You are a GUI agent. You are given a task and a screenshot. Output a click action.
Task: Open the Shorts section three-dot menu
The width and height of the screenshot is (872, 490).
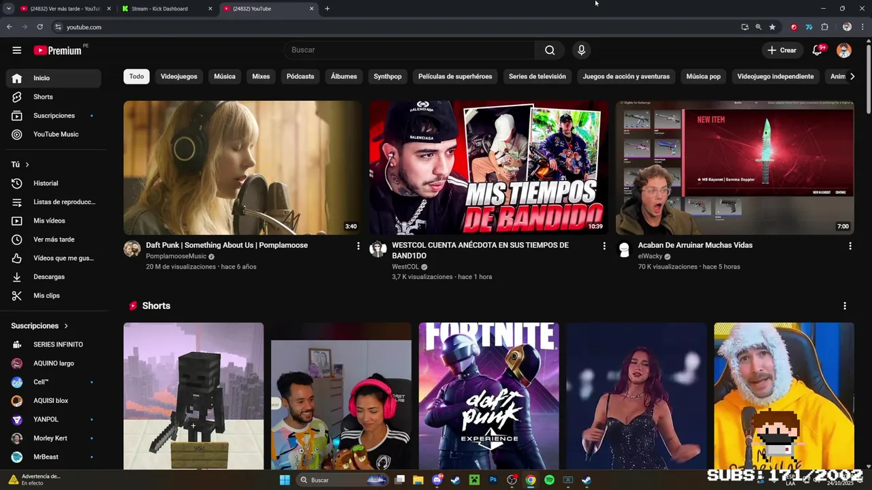pos(845,306)
